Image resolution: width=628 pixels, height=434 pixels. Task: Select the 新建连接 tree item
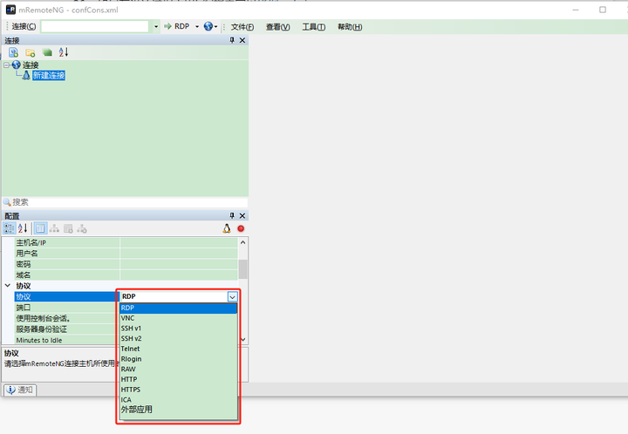49,75
